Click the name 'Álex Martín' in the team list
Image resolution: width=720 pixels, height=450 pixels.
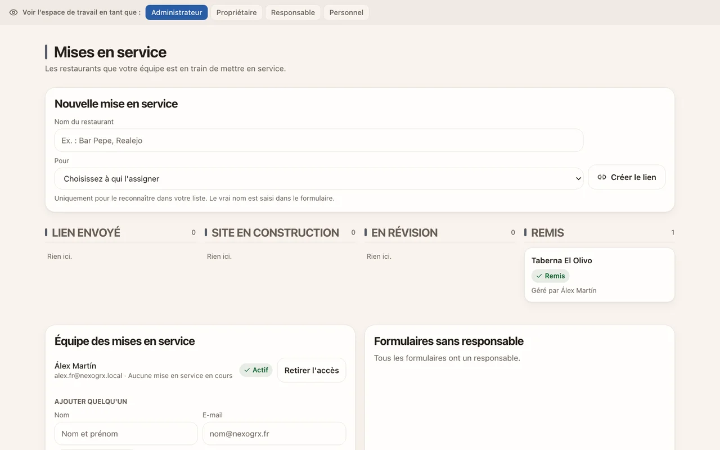point(75,366)
